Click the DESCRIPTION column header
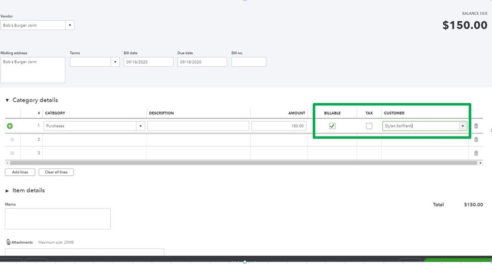This screenshot has width=492, height=264. tap(161, 113)
